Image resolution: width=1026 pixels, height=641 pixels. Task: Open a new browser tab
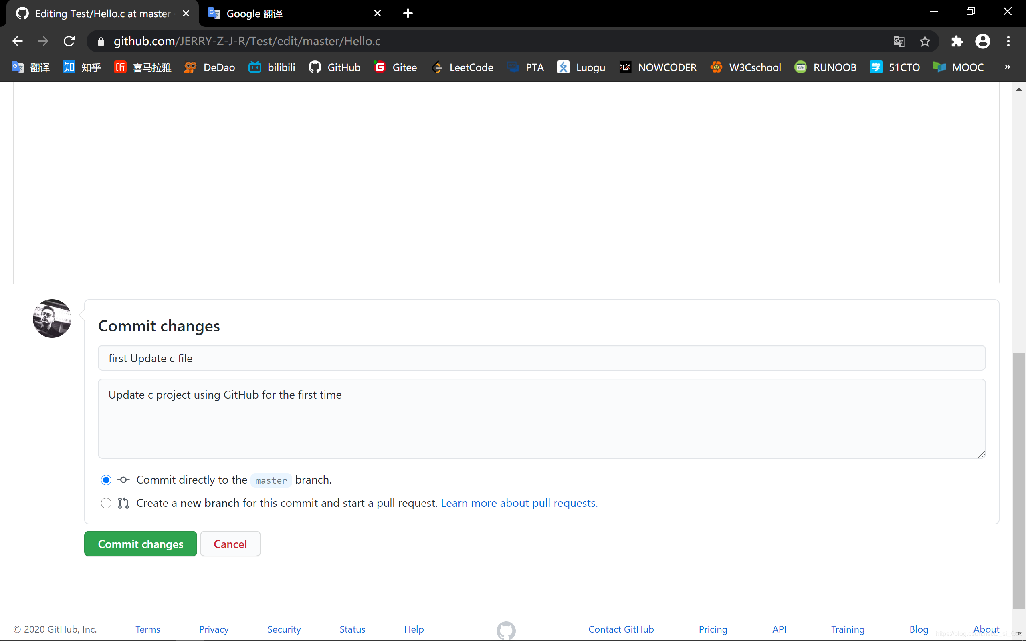pos(408,14)
